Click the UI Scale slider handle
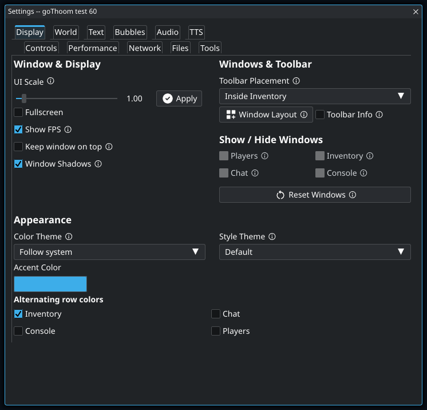Image resolution: width=427 pixels, height=410 pixels. tap(24, 98)
